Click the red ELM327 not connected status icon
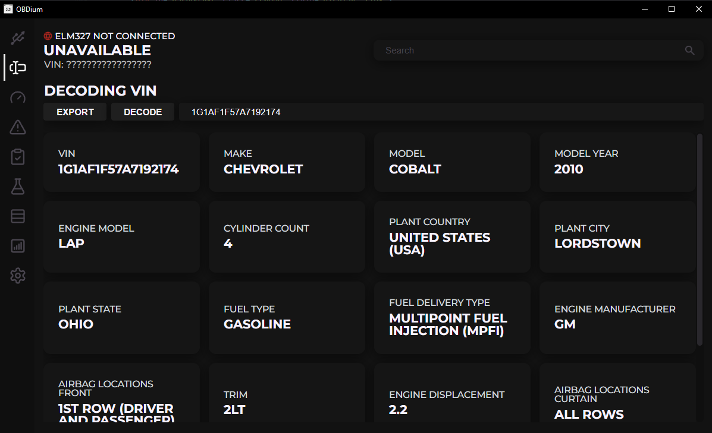This screenshot has height=433, width=712. pos(48,36)
